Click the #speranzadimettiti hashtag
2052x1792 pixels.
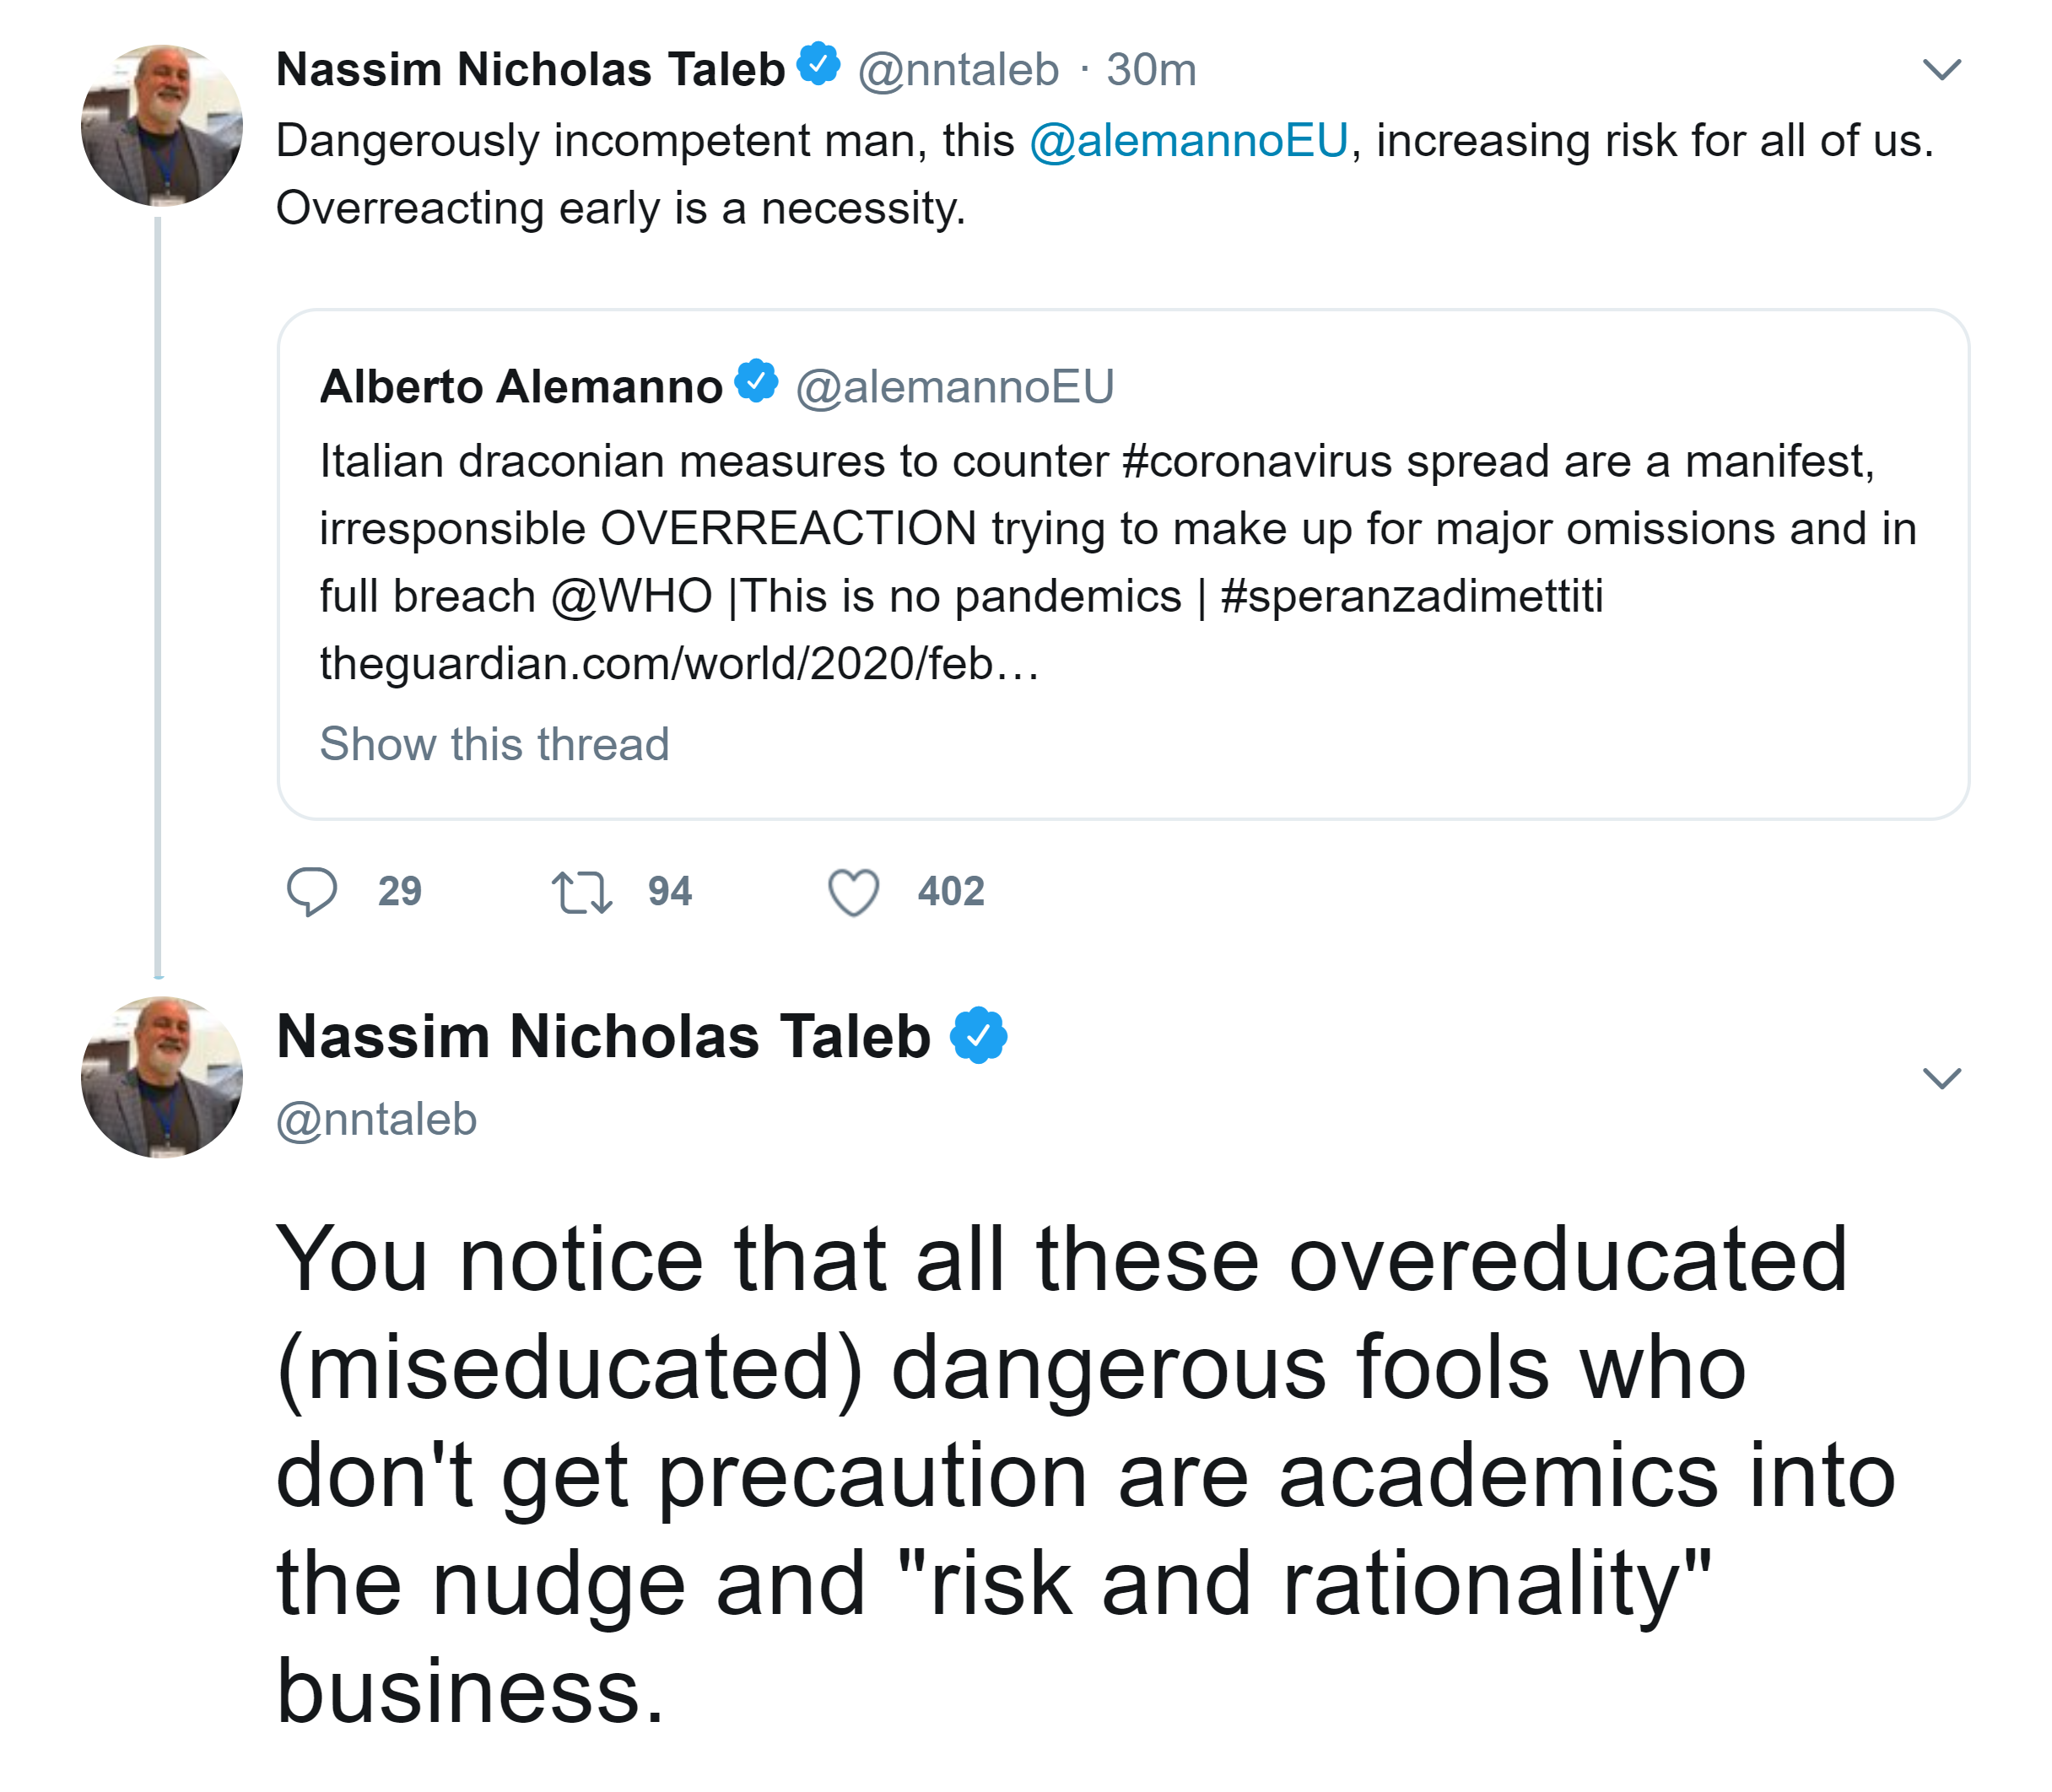(1411, 597)
